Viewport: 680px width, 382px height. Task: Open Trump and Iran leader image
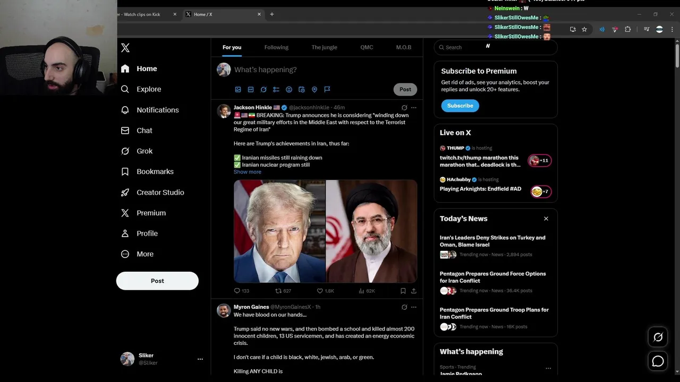(x=326, y=231)
